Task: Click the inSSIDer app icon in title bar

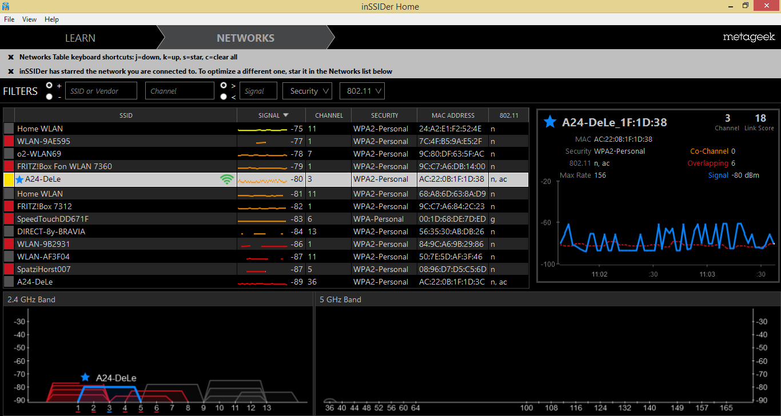Action: (x=6, y=6)
